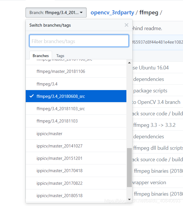This screenshot has height=206, width=183.
Task: Open the Branch: ffmpeg/3.4_201... dropdown
Action: 56,13
